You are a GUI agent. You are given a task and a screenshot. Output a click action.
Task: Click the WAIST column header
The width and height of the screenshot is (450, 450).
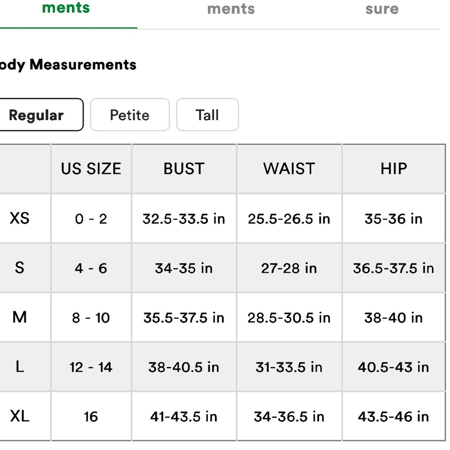tap(289, 169)
